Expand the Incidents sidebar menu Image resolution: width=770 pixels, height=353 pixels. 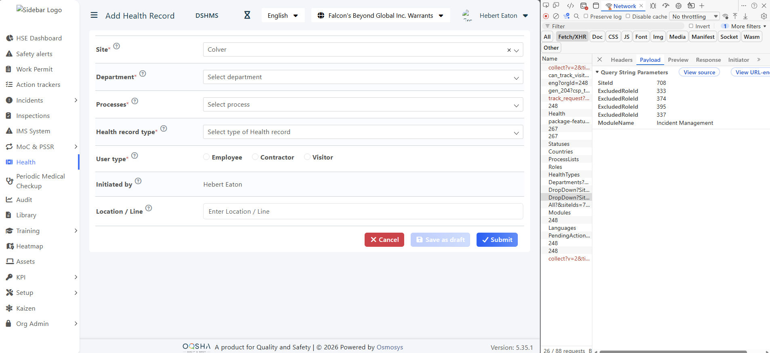(x=76, y=100)
